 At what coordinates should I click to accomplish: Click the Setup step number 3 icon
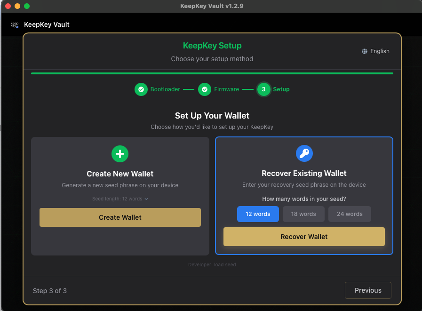coord(263,89)
